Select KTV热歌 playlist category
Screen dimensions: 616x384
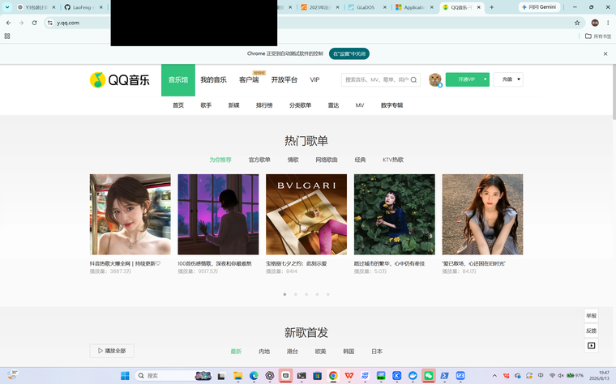[x=393, y=160]
